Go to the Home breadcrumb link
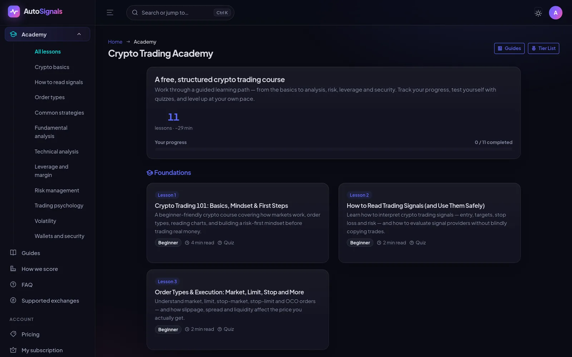The height and width of the screenshot is (357, 572). (115, 42)
